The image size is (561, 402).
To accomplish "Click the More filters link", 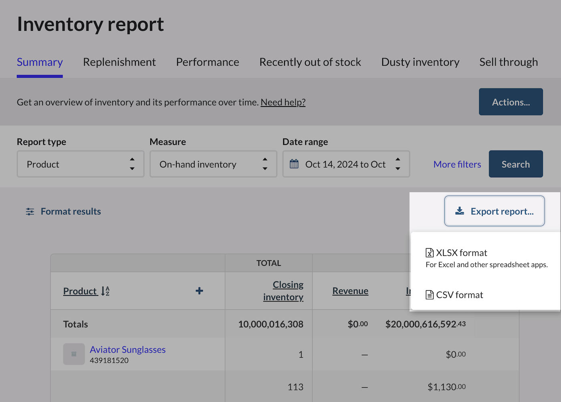I will pos(457,164).
